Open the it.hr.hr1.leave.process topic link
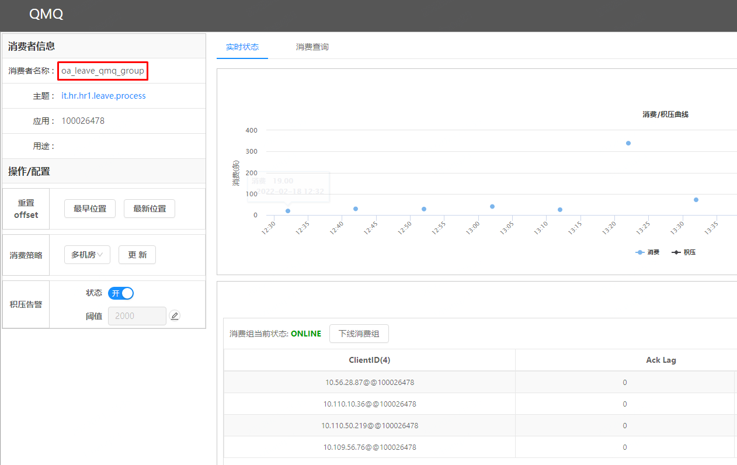 pyautogui.click(x=103, y=96)
